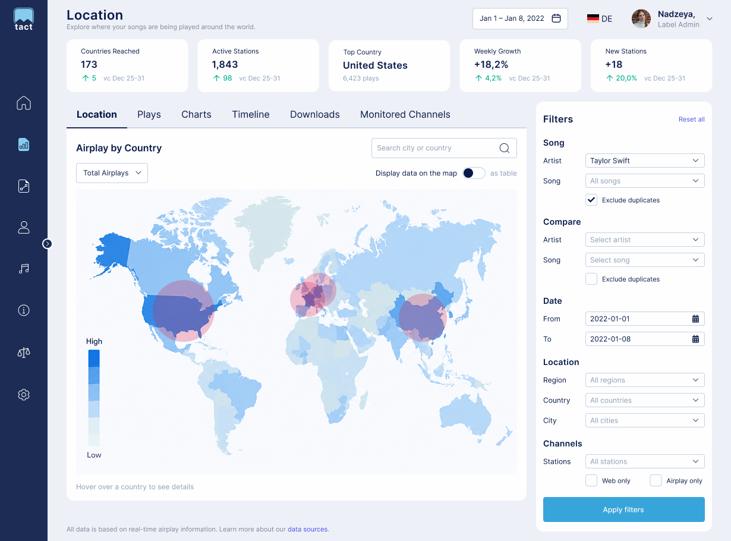
Task: Click the green arrow in Active Stations card
Action: point(216,78)
